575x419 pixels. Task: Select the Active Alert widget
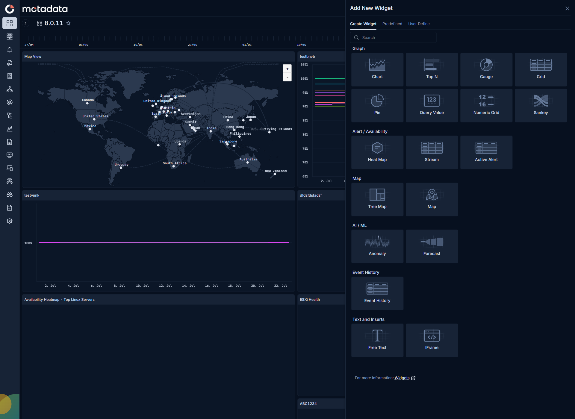pyautogui.click(x=486, y=152)
